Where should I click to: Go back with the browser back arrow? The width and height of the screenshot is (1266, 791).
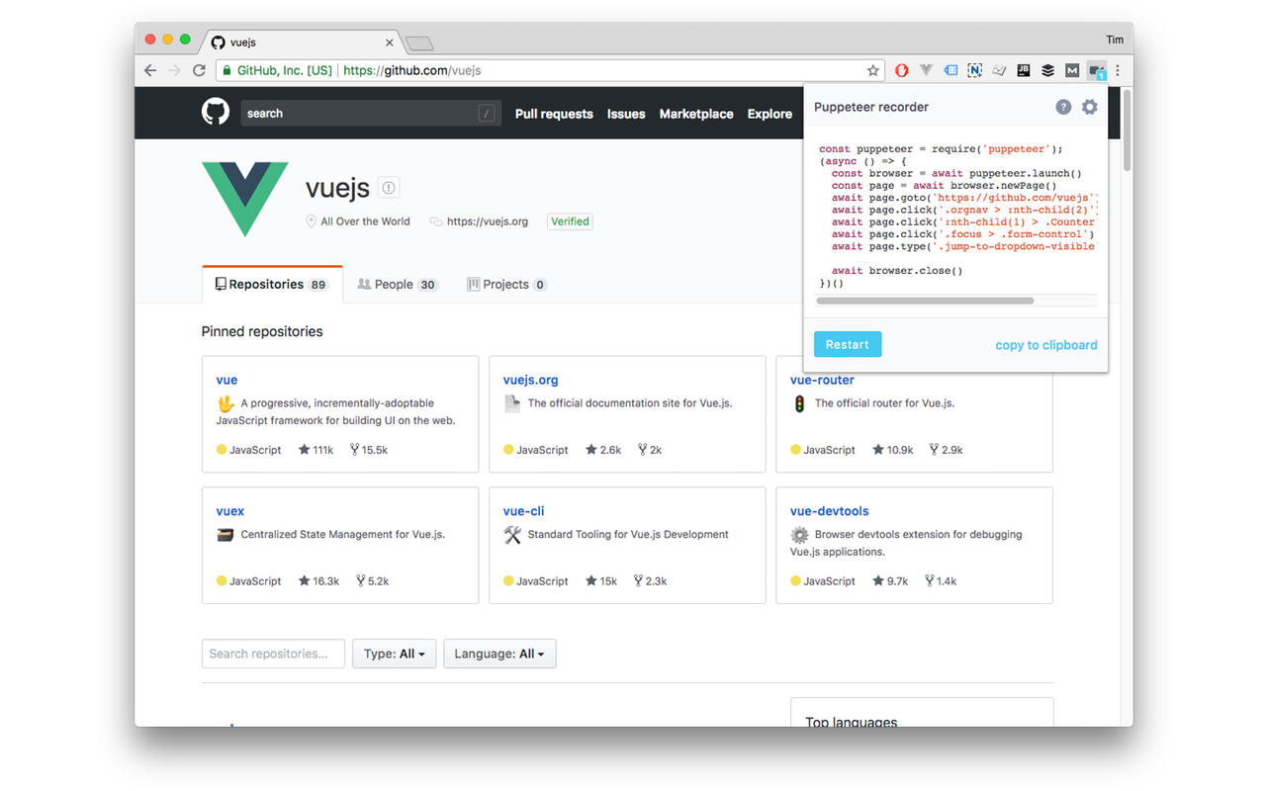click(150, 70)
